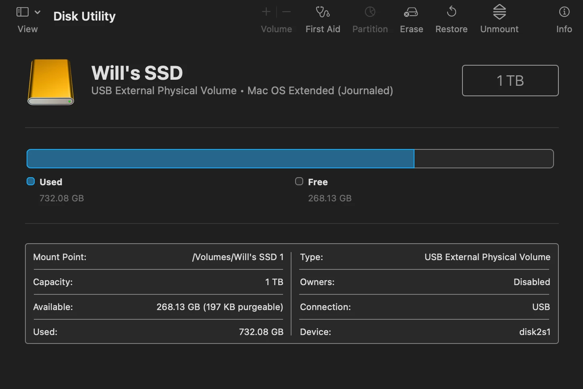Click the sidebar View icon

(22, 12)
